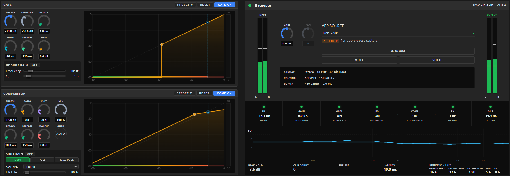Click the pan value 0 field
Screen dimensions: 510x176
(308, 44)
